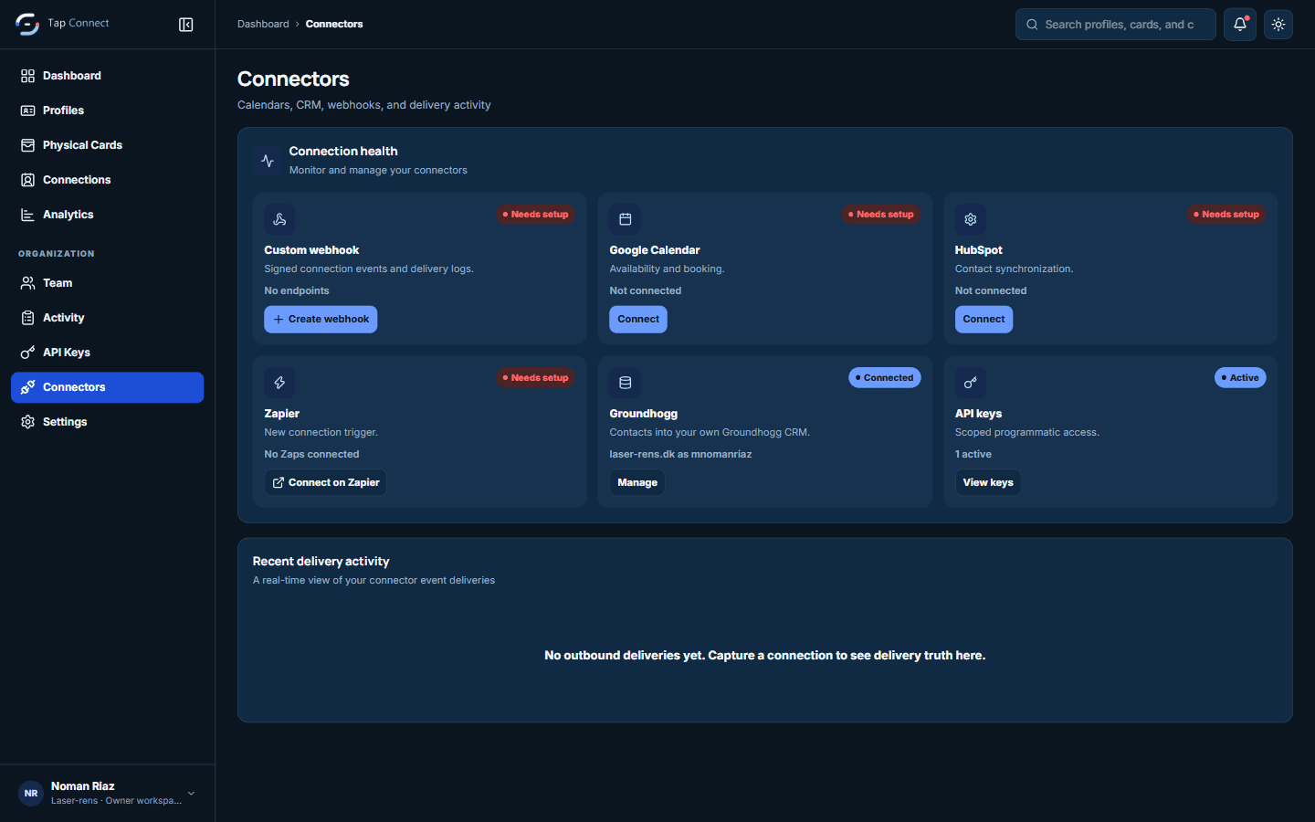Navigate to Connections in the sidebar
Screen dimensions: 1315x822
[x=108, y=180]
